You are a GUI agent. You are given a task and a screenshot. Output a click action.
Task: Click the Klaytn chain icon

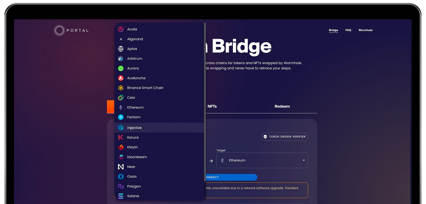pyautogui.click(x=121, y=147)
